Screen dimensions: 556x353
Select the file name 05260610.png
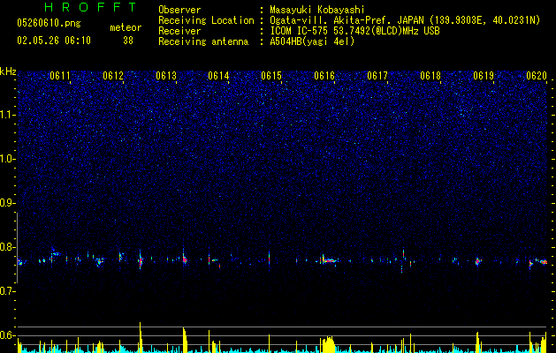point(49,23)
